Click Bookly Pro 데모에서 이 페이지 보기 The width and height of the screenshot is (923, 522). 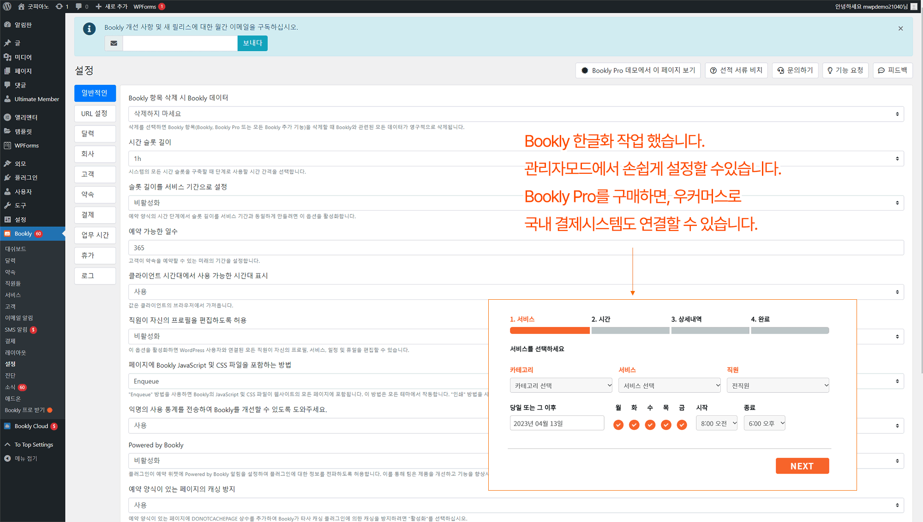point(638,71)
